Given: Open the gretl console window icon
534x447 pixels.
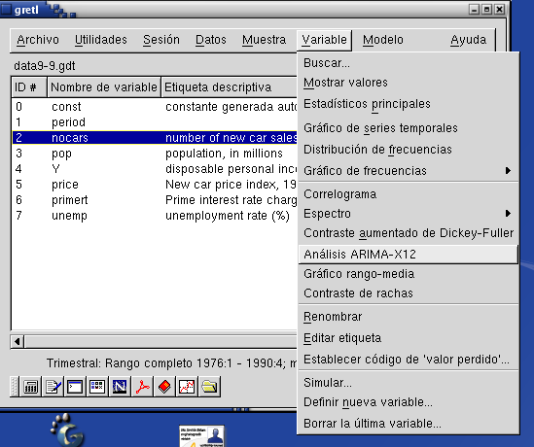Looking at the screenshot, I should [x=75, y=387].
